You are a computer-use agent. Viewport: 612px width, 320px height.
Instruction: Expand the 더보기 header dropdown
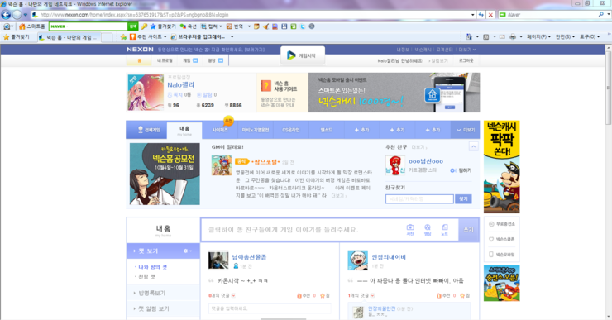[466, 50]
